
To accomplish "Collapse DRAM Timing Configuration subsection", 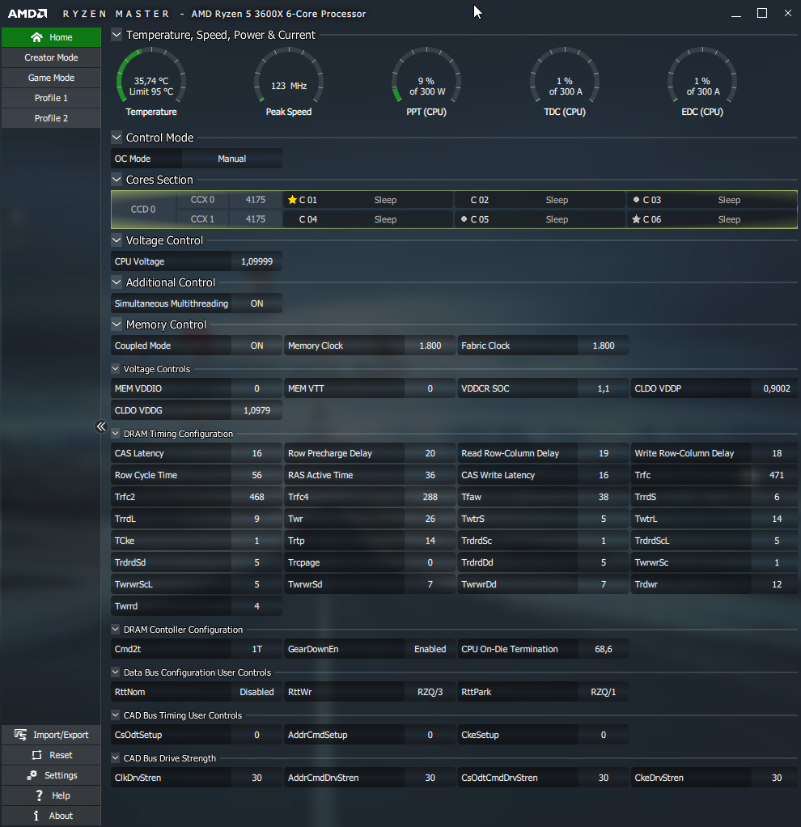I will (x=116, y=434).
